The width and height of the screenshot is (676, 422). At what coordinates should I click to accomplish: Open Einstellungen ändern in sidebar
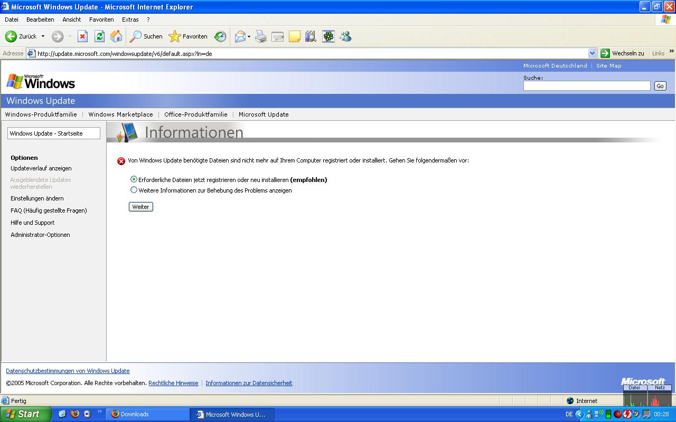37,198
